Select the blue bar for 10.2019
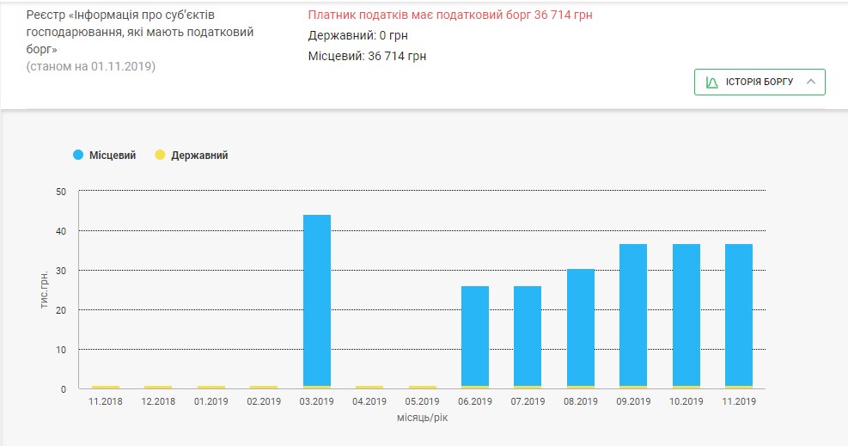The width and height of the screenshot is (848, 446). [x=686, y=315]
